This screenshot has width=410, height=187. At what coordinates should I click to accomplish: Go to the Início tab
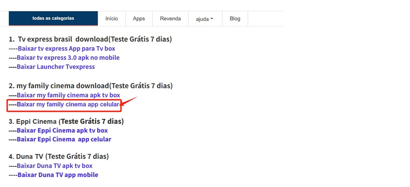[x=112, y=18]
